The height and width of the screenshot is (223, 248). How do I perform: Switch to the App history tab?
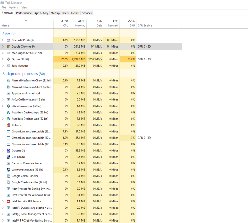click(41, 13)
